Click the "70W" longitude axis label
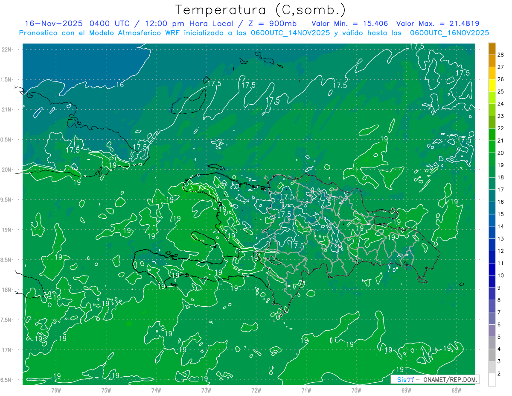 [x=356, y=390]
